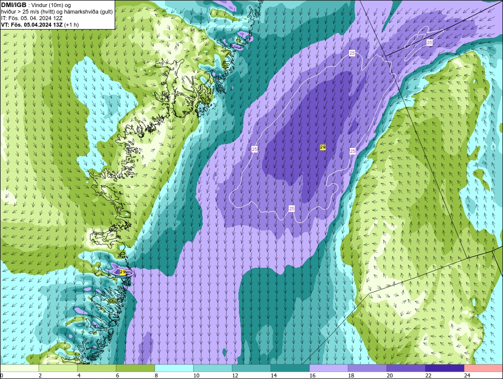The image size is (503, 379).
Task: Click the 14–16 m/s dark teal legend swatch
Action: pos(290,368)
